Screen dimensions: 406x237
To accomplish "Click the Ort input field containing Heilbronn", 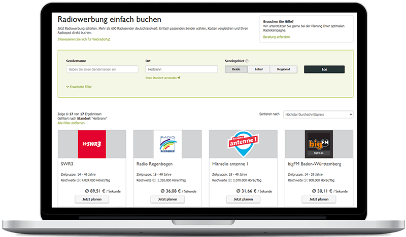I will (x=182, y=69).
